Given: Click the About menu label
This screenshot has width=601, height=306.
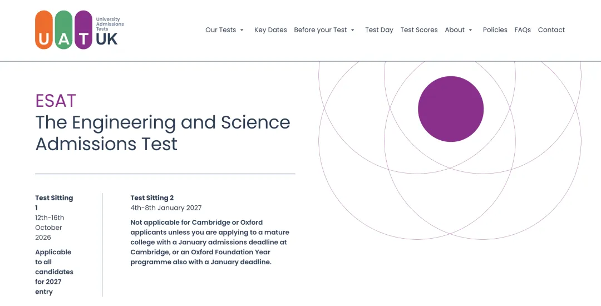Looking at the screenshot, I should point(455,30).
